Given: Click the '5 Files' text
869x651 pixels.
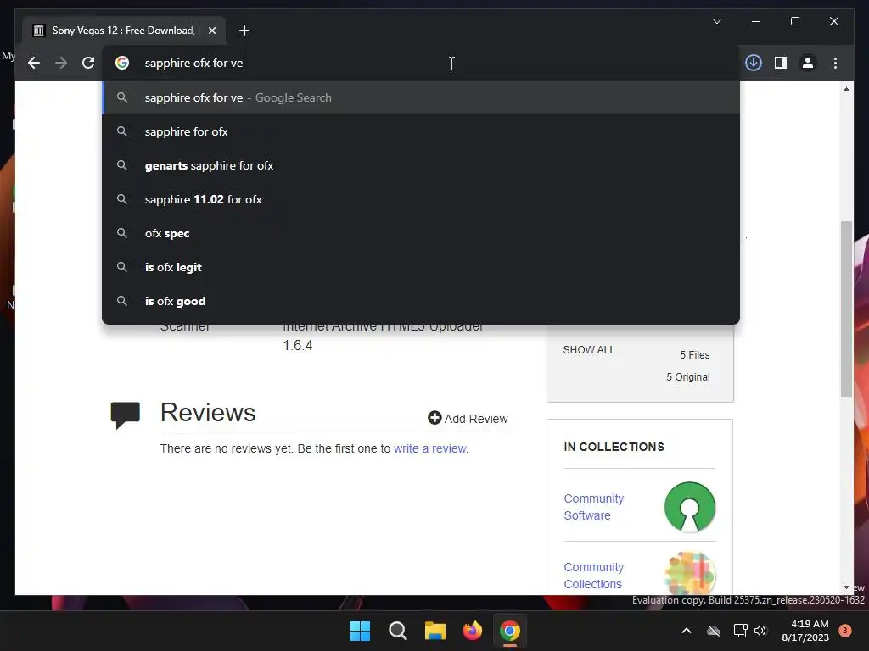Looking at the screenshot, I should coord(694,355).
